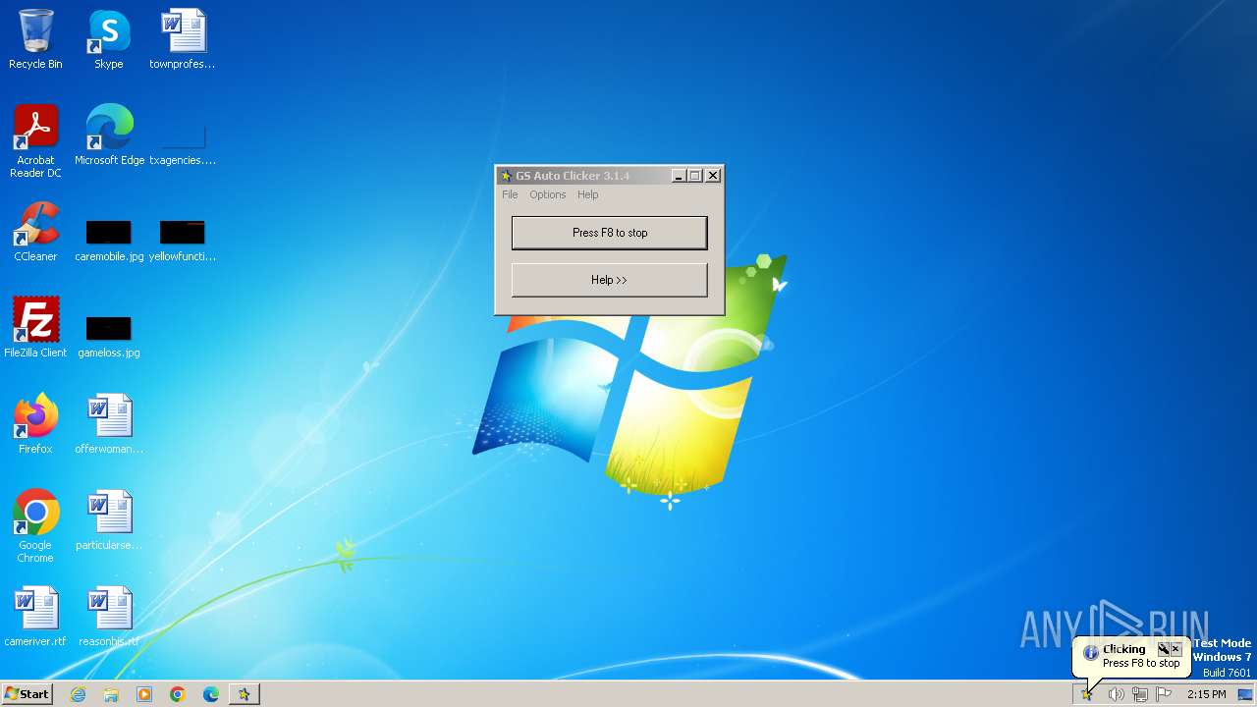Open the File menu in GS Auto Clicker
The height and width of the screenshot is (707, 1257).
pyautogui.click(x=510, y=194)
